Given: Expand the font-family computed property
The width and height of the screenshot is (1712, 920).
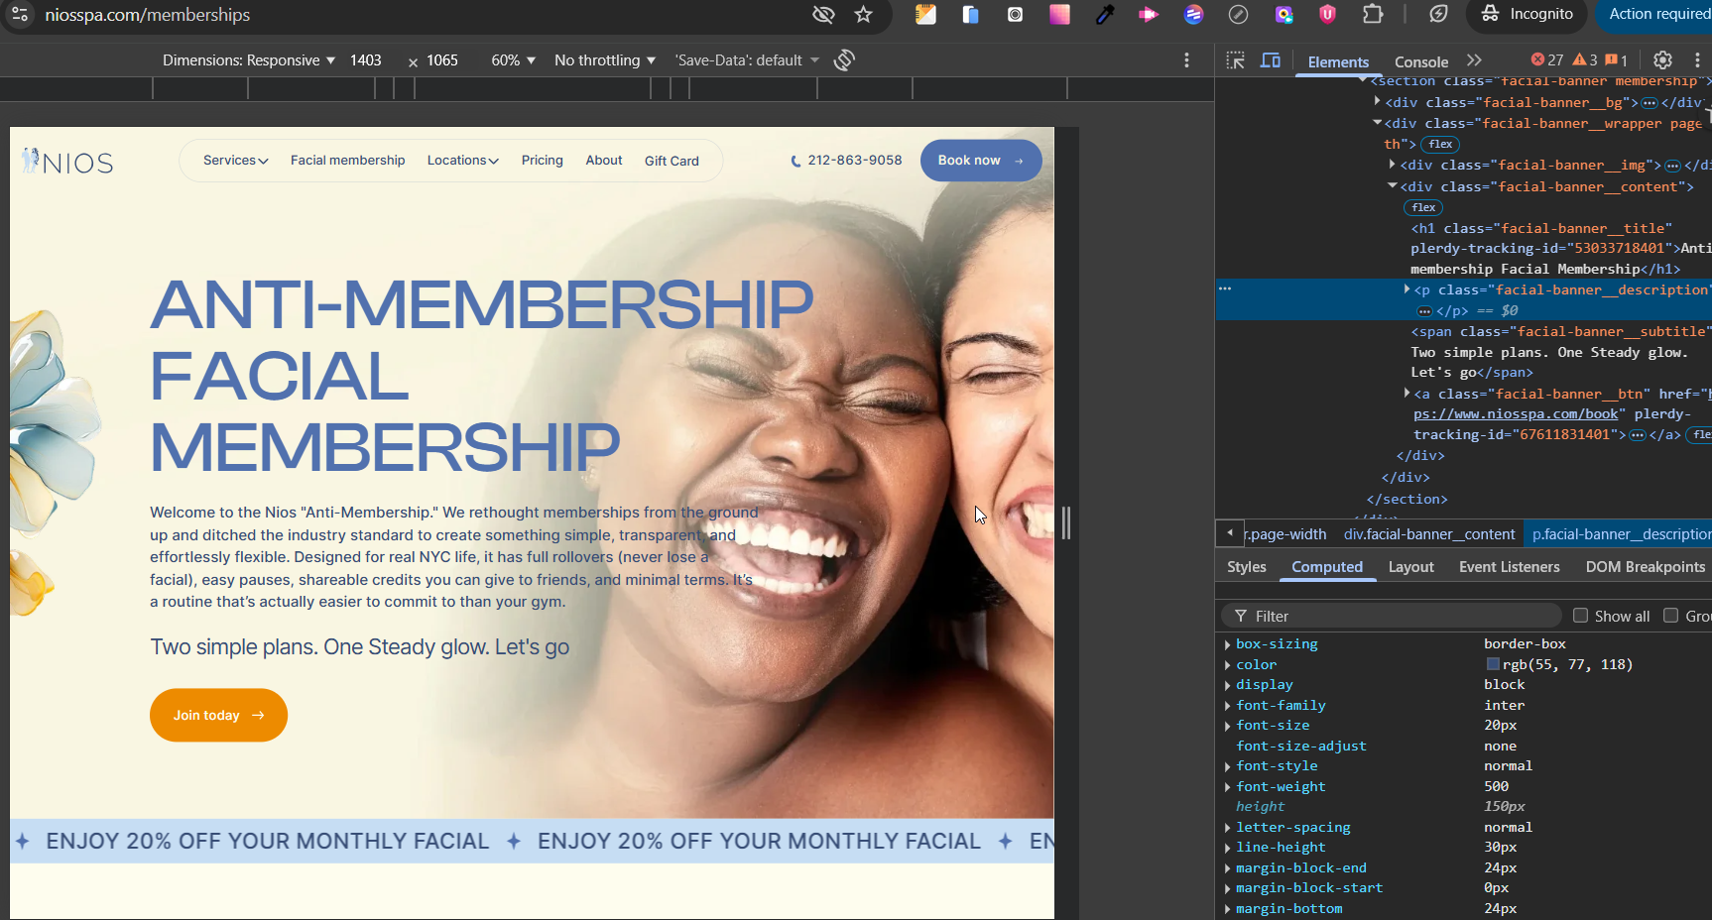Looking at the screenshot, I should (1227, 706).
